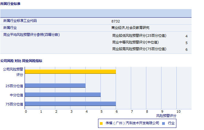Screen dimensions: 204x130
Task: Click the 商业经济,社会及教育研究 industry value
Action: 131,28
